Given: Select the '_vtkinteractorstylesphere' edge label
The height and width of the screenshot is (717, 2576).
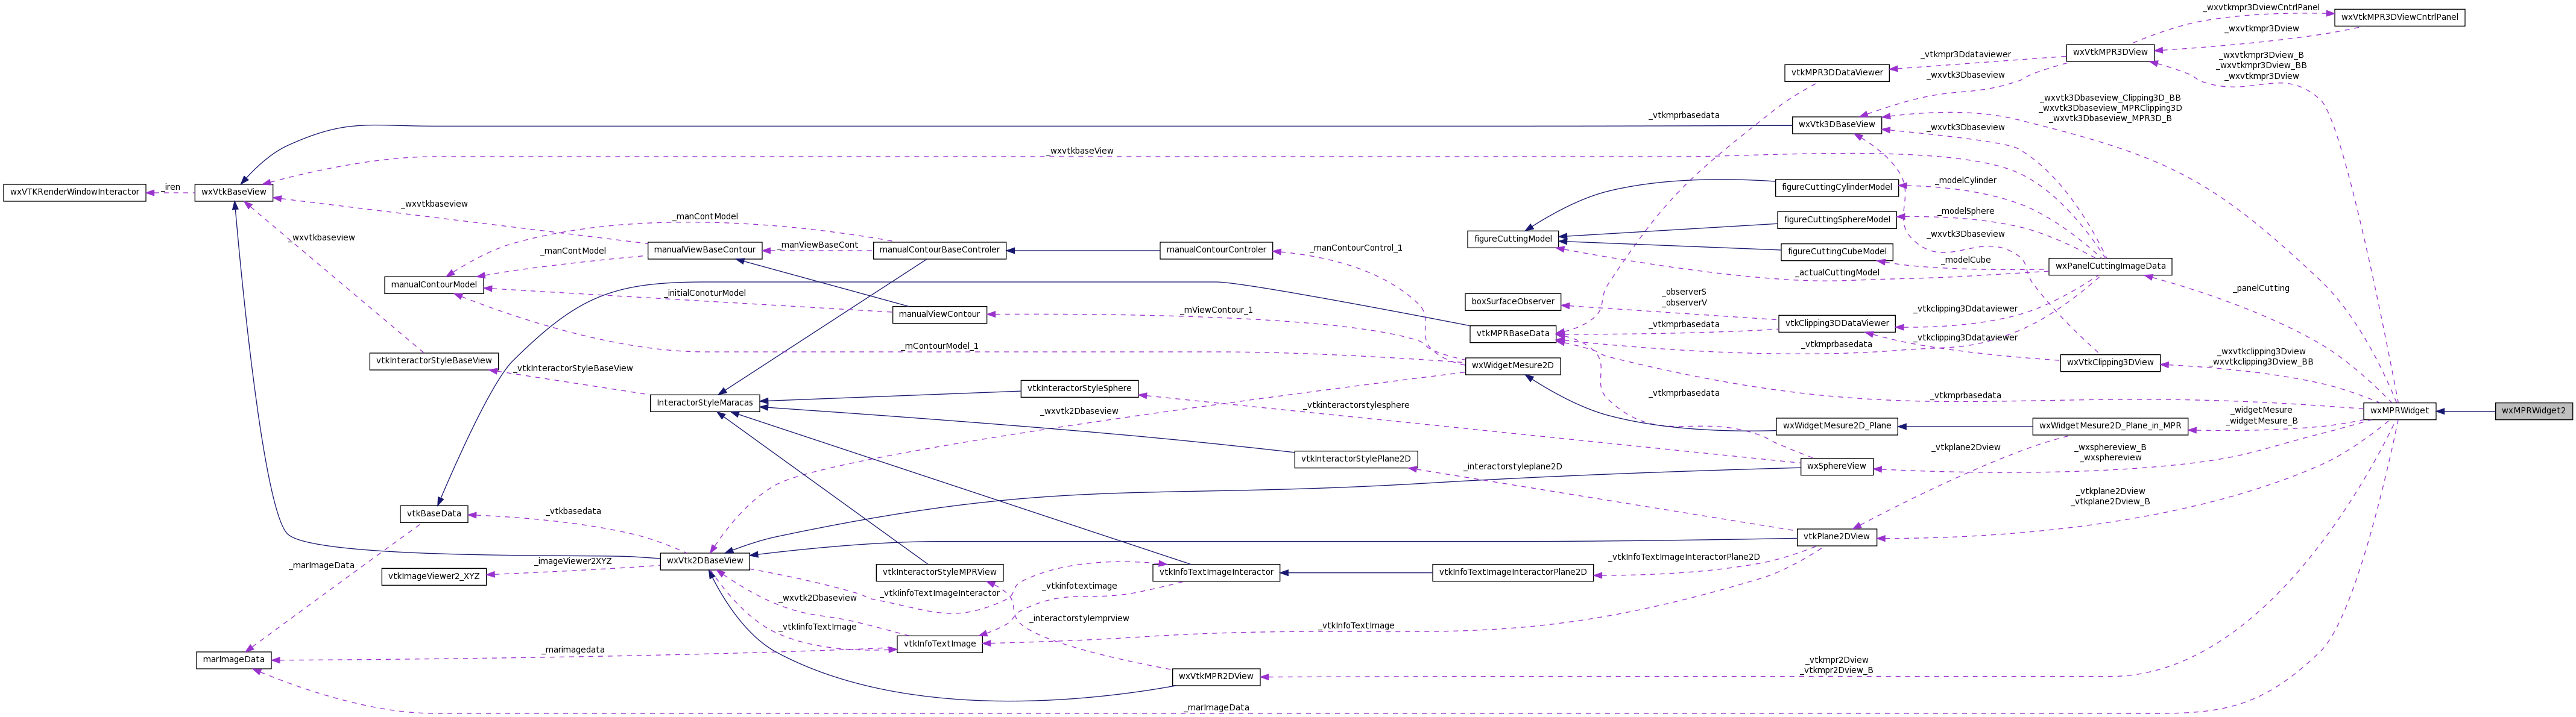Looking at the screenshot, I should tap(1356, 405).
